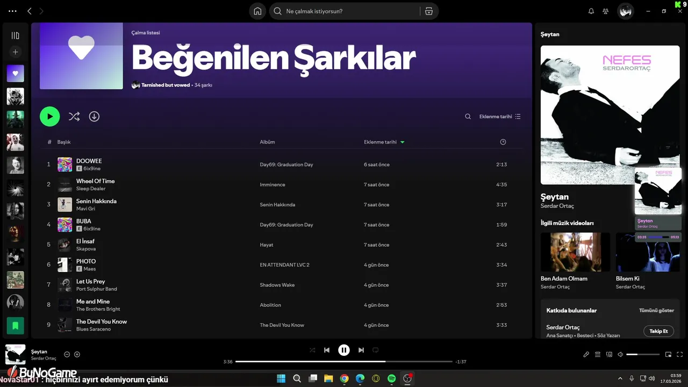This screenshot has height=387, width=688.
Task: Open the miniplayer icon
Action: [669, 354]
